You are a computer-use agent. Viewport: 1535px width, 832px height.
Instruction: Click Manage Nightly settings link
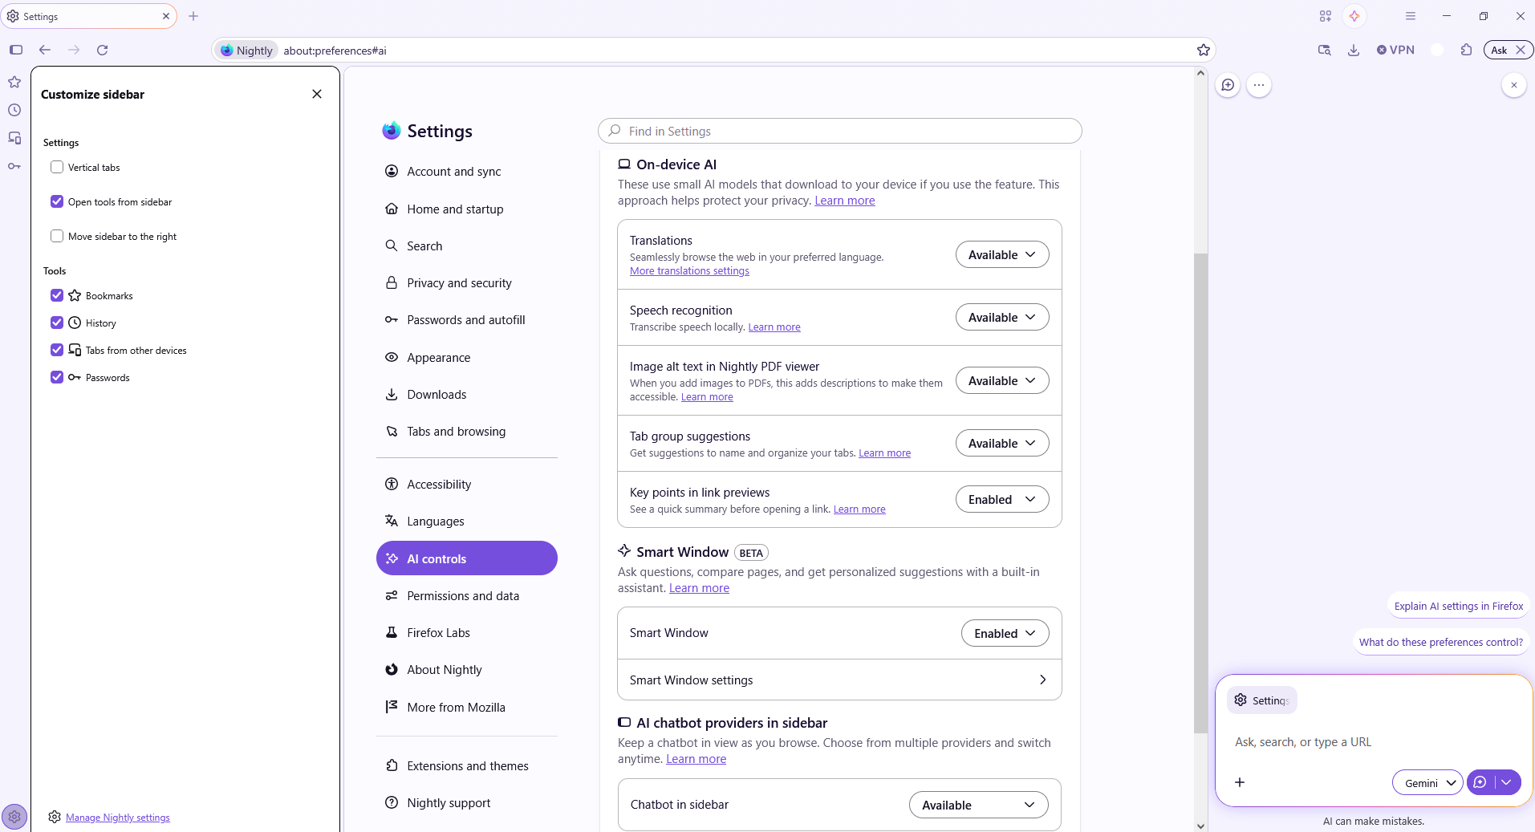click(x=117, y=818)
